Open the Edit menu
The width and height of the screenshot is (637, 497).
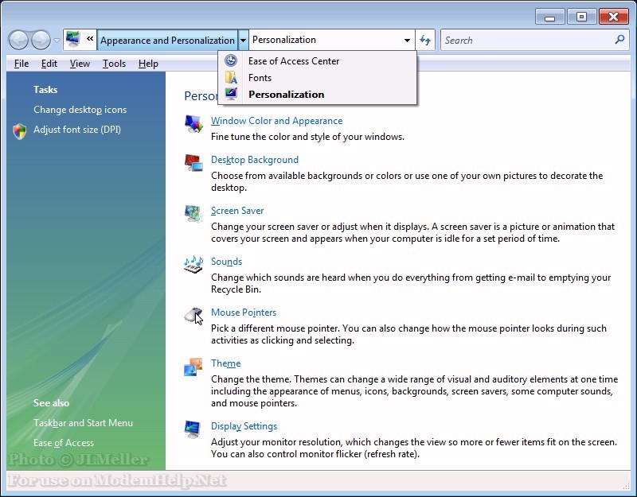[x=49, y=64]
